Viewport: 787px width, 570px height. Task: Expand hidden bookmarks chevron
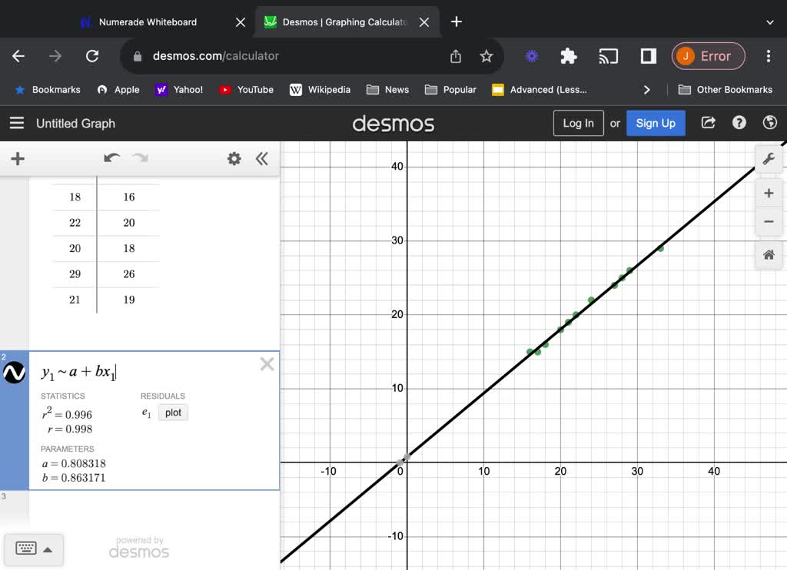(646, 90)
